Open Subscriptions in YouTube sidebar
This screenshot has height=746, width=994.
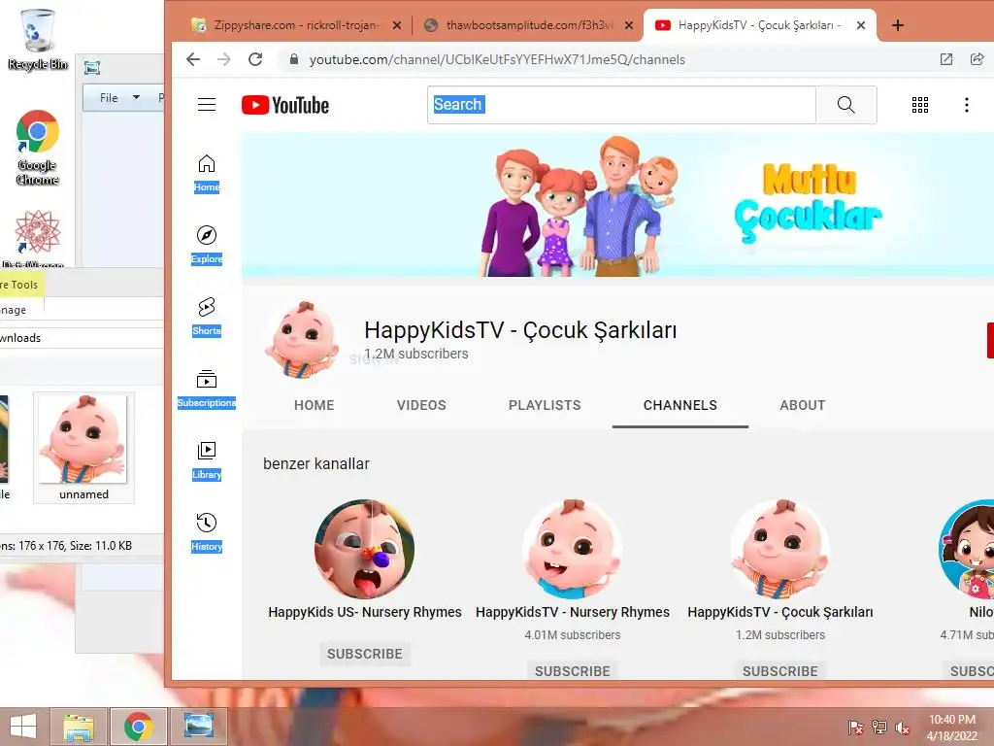pyautogui.click(x=207, y=389)
